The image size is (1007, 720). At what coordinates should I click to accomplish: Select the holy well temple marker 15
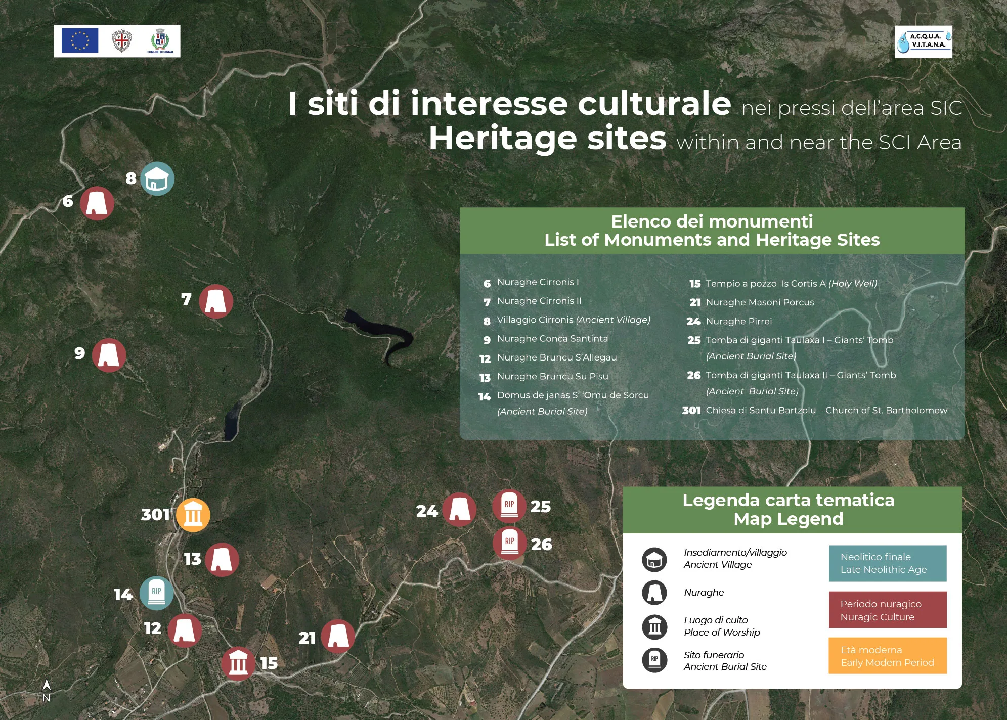point(238,664)
